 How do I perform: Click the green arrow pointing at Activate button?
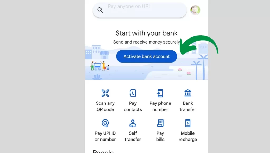click(199, 45)
